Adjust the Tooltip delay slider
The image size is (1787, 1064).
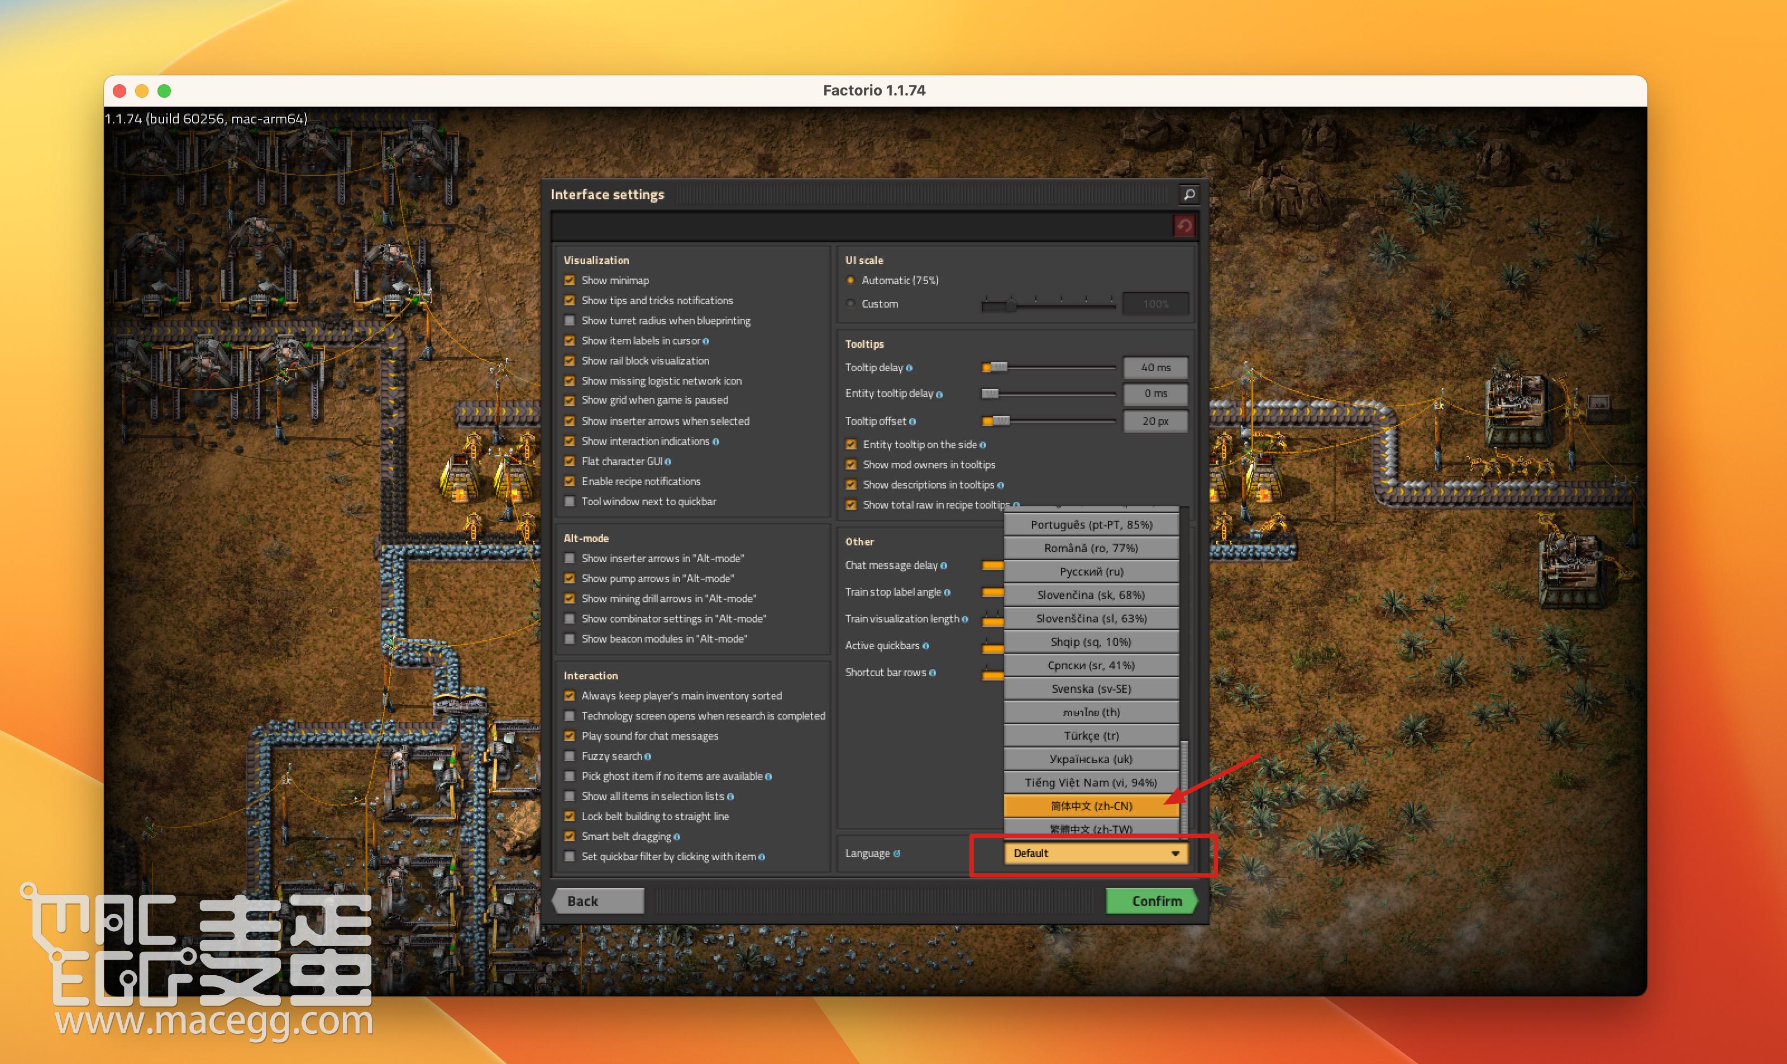[x=1048, y=368]
